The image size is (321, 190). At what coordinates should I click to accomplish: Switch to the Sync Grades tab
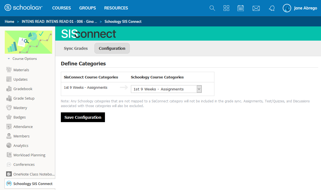pyautogui.click(x=76, y=48)
